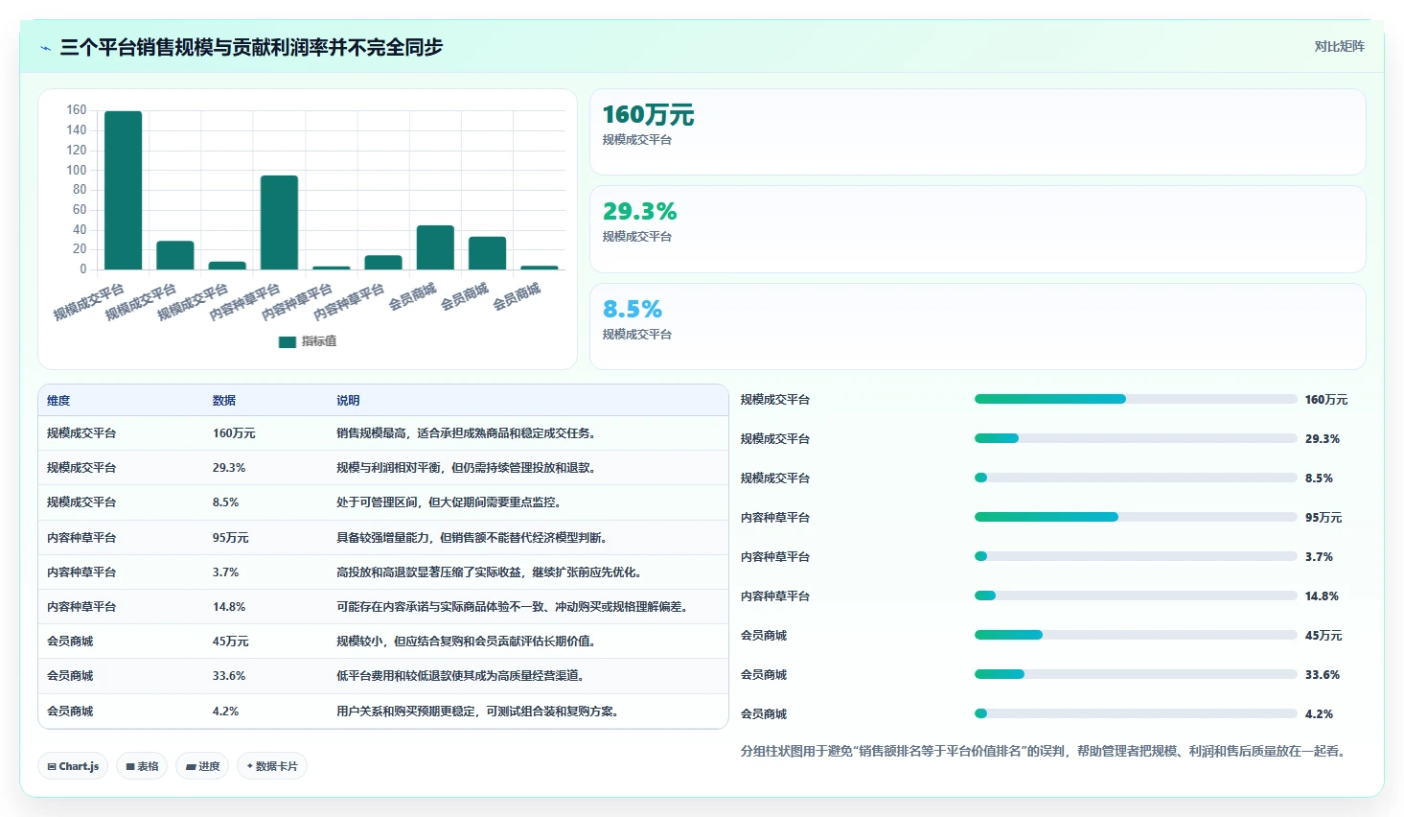
Task: Click the Chart.js chip
Action: [x=73, y=766]
